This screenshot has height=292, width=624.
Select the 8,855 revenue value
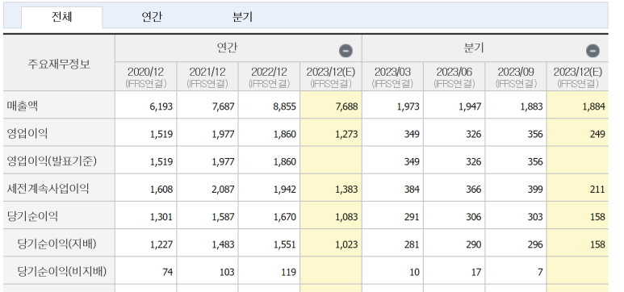click(x=285, y=106)
